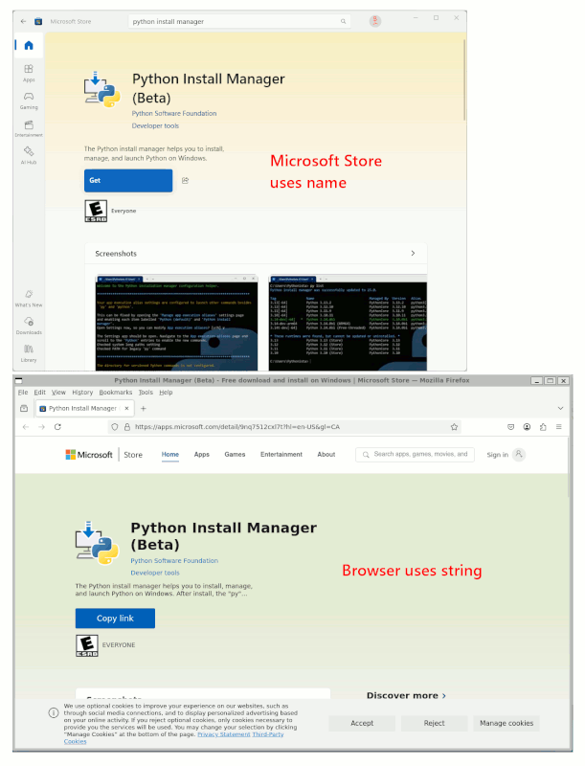
Task: Open Developer tools link on web page
Action: pyautogui.click(x=155, y=573)
